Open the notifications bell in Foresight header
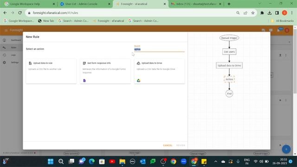The image size is (297, 167). point(278,30)
